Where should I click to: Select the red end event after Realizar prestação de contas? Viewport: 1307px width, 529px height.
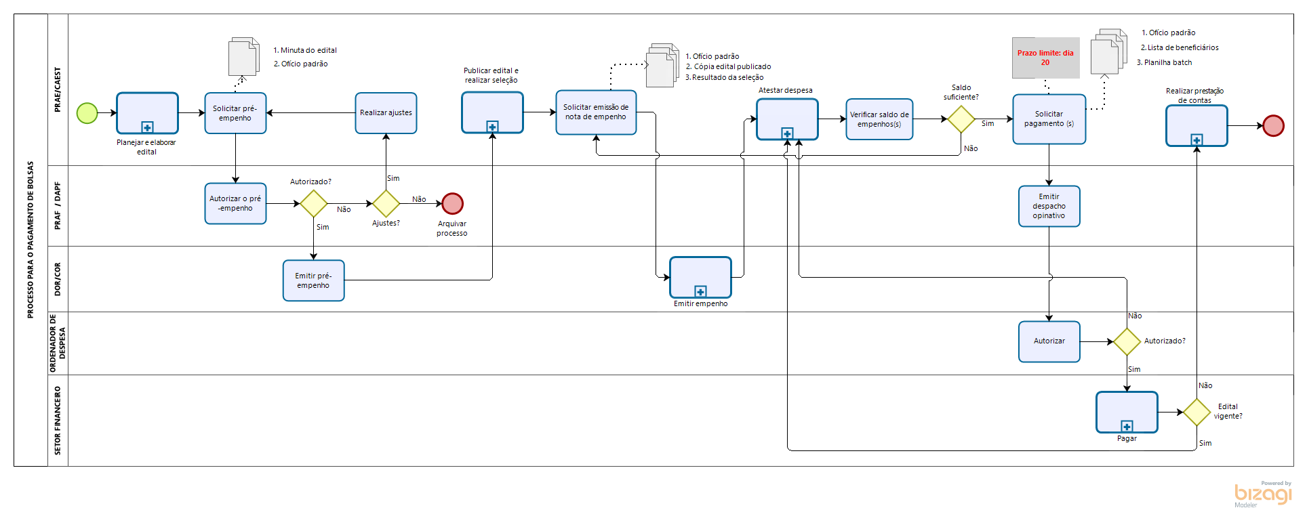tap(1273, 125)
